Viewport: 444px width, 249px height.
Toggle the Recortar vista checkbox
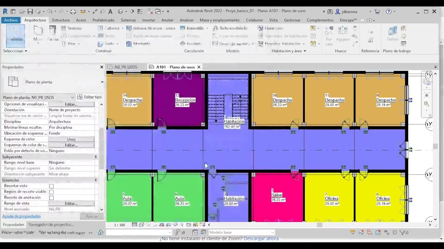pyautogui.click(x=51, y=186)
